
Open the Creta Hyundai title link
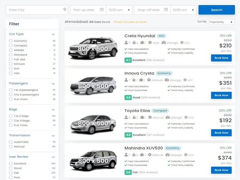[x=140, y=36]
